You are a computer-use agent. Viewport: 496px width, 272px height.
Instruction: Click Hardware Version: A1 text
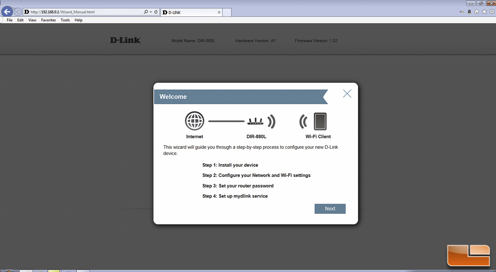[255, 41]
